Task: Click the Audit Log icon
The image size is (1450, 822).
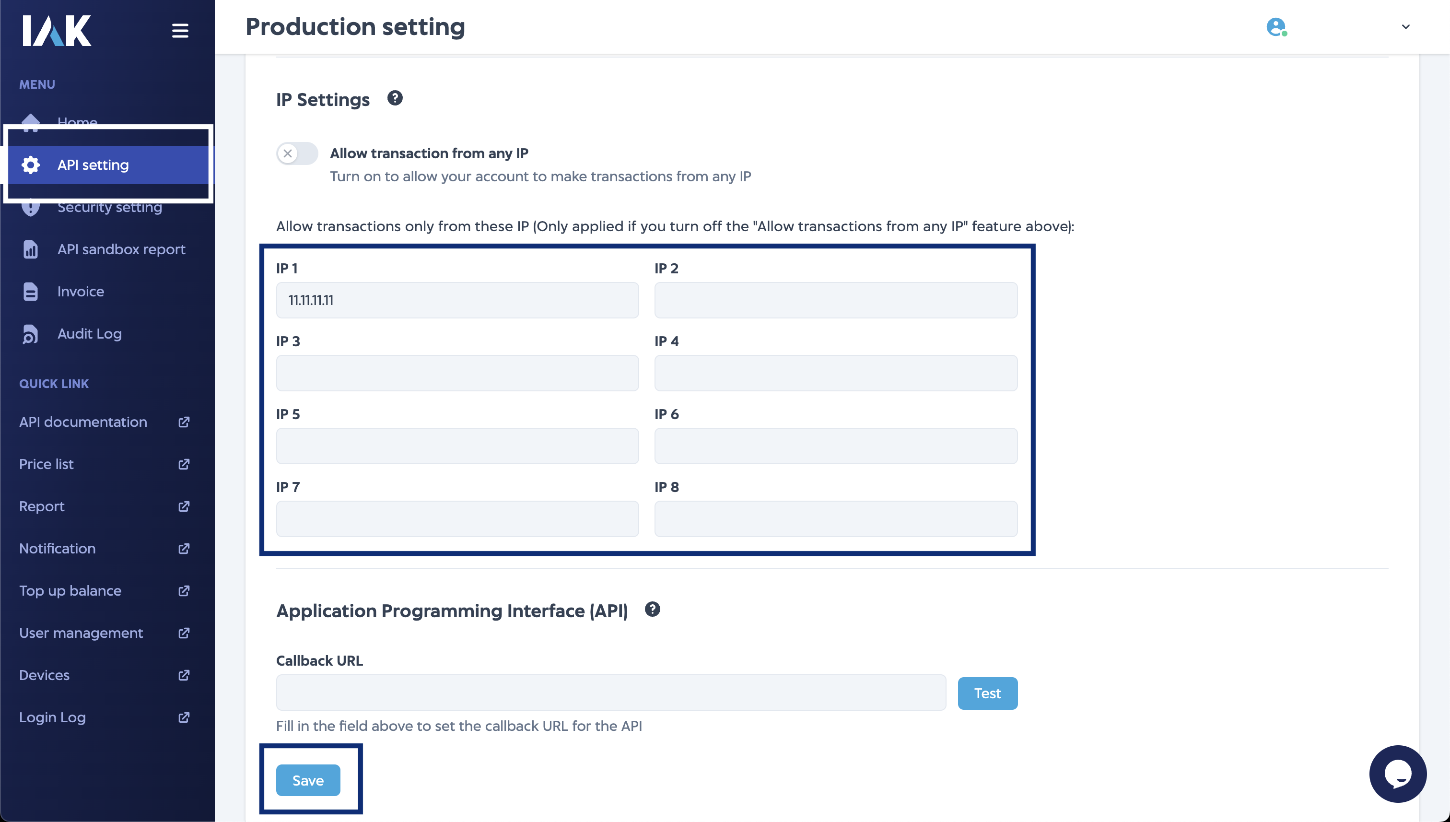Action: [30, 334]
